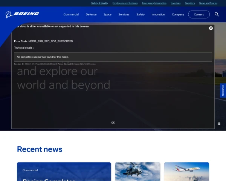
Task: Click the 'No compatible source' details box
Action: pos(113,57)
